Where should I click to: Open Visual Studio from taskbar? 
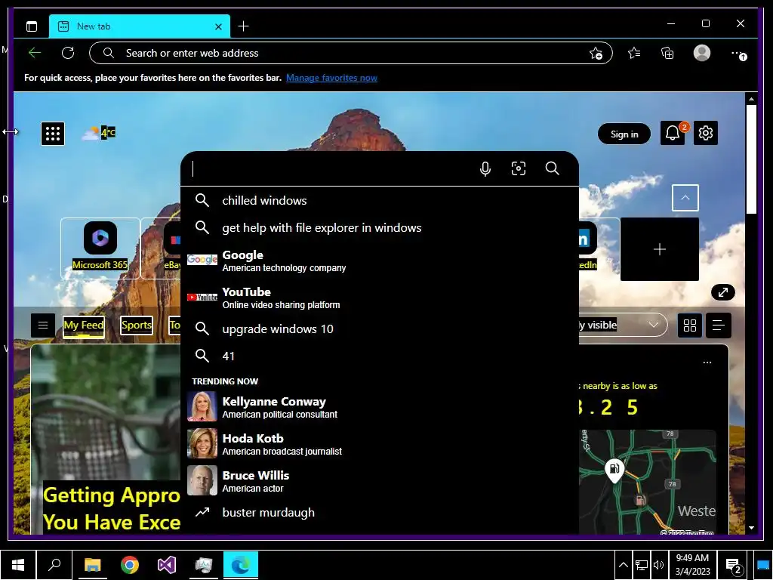click(167, 565)
